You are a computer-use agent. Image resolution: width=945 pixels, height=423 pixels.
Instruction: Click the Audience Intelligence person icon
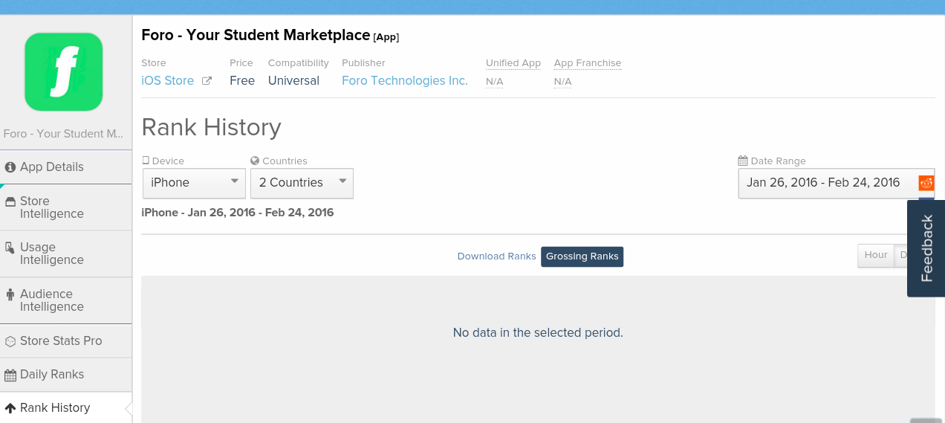10,294
